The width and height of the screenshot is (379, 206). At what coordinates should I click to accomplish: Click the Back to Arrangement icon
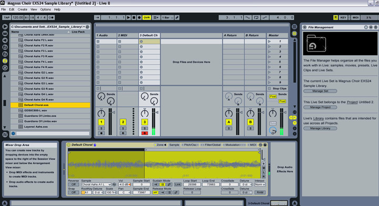pos(156,18)
